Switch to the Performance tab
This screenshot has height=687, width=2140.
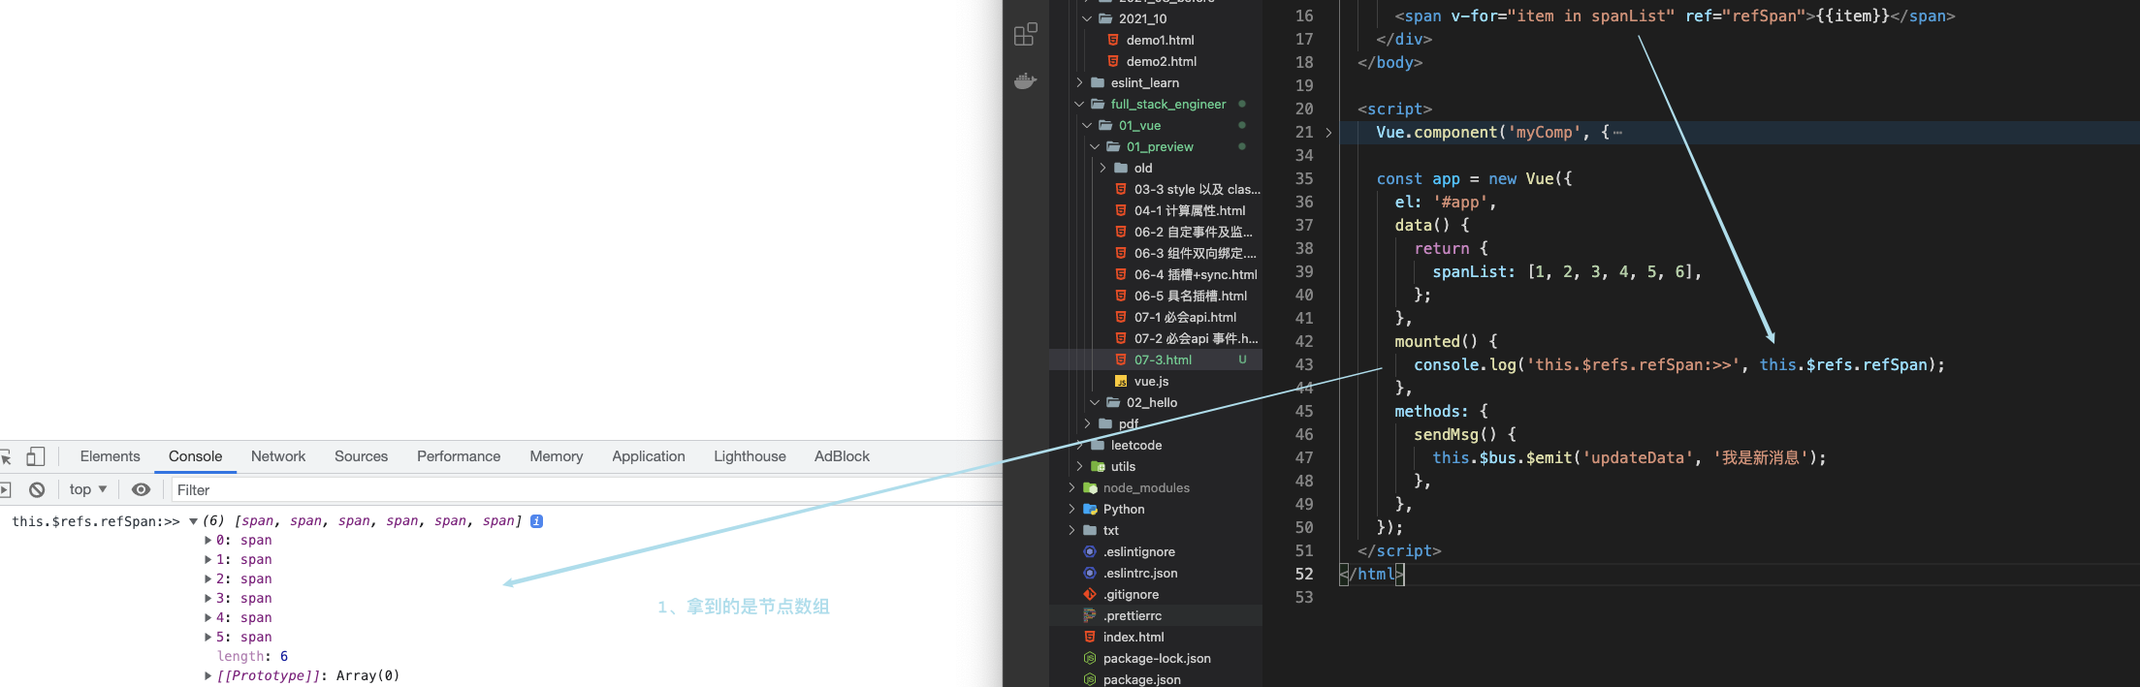(459, 456)
